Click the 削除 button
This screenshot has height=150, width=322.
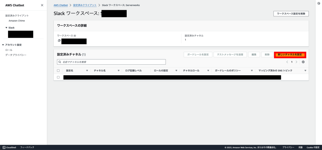267,54
